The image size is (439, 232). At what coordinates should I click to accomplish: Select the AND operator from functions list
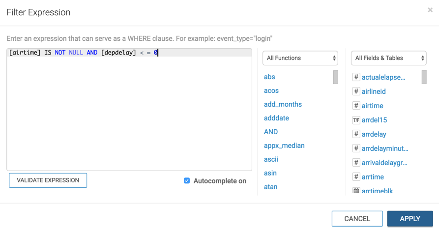point(271,132)
